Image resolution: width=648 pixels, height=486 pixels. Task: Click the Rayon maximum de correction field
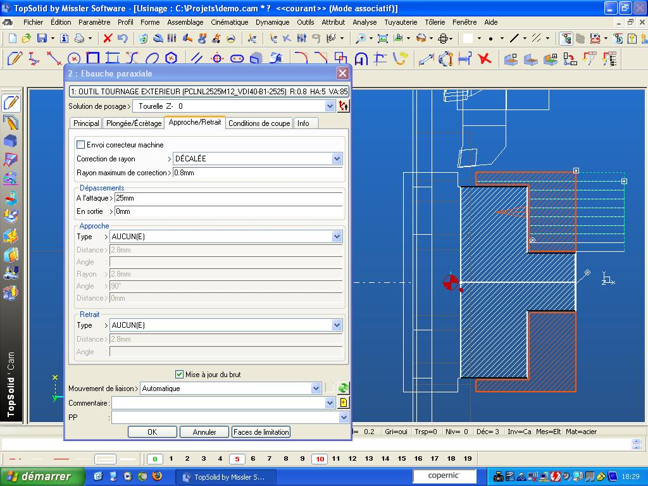(258, 173)
